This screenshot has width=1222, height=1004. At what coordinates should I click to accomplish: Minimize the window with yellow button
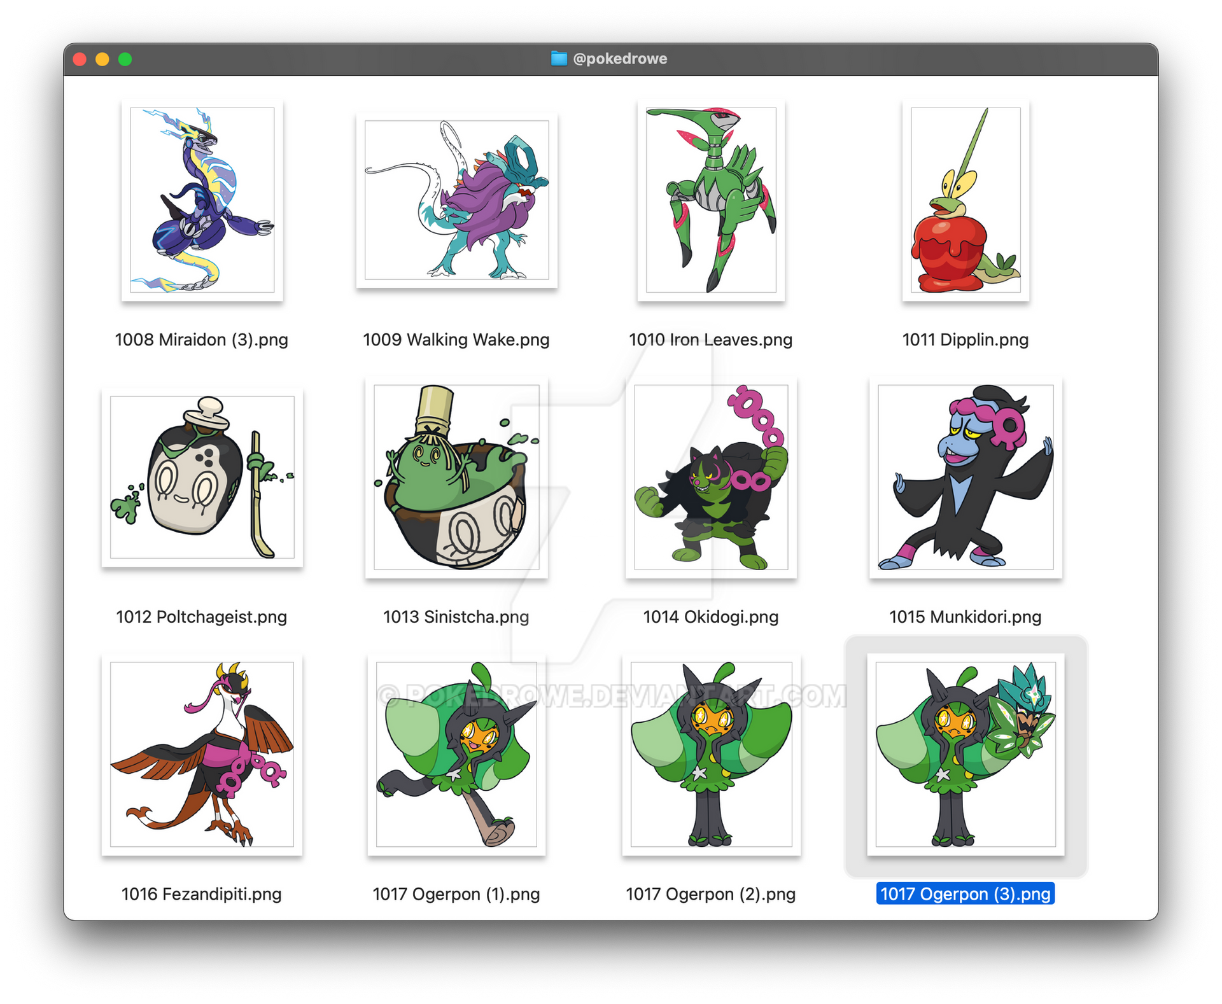tap(102, 59)
